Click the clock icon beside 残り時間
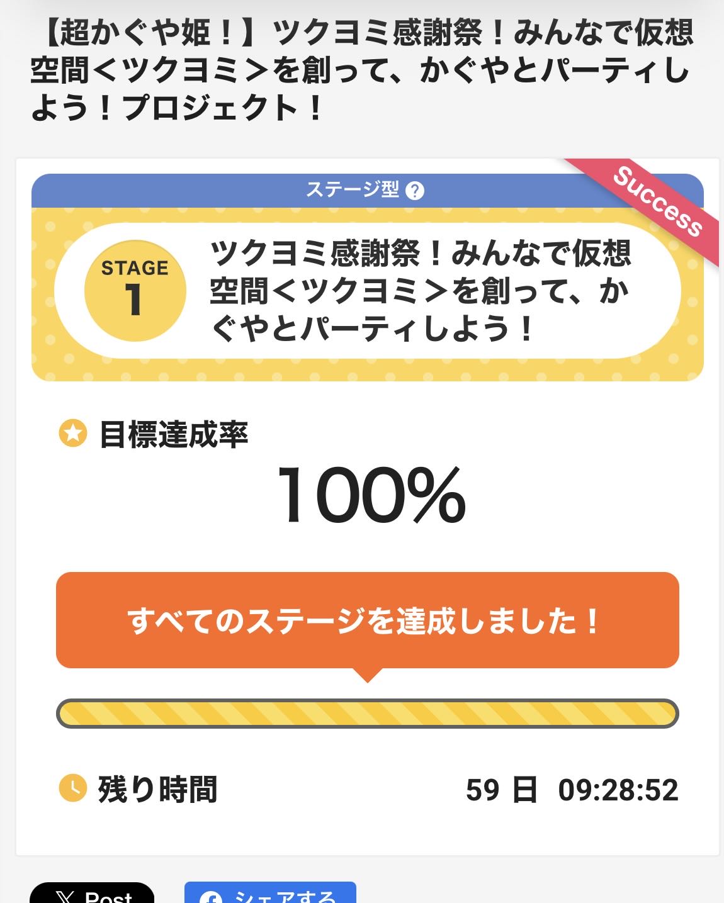 (72, 788)
